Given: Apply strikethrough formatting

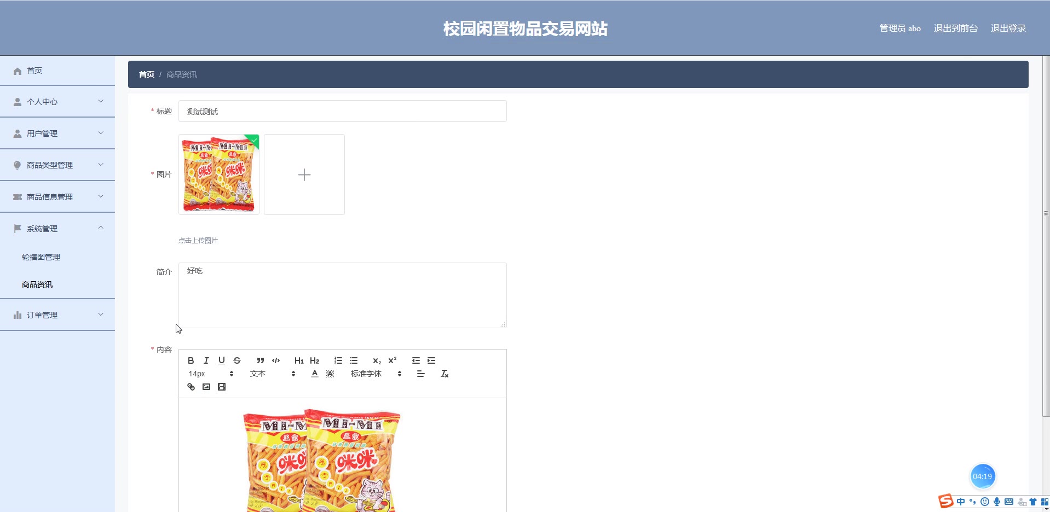Looking at the screenshot, I should [237, 360].
